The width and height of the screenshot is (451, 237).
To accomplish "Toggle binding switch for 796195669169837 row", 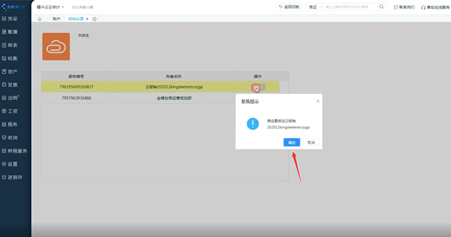I will (258, 87).
